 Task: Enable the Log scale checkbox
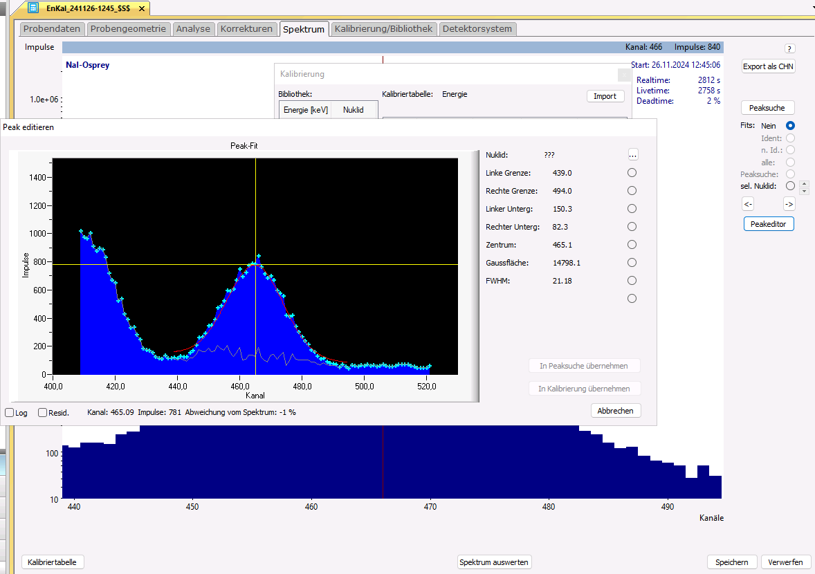point(10,413)
